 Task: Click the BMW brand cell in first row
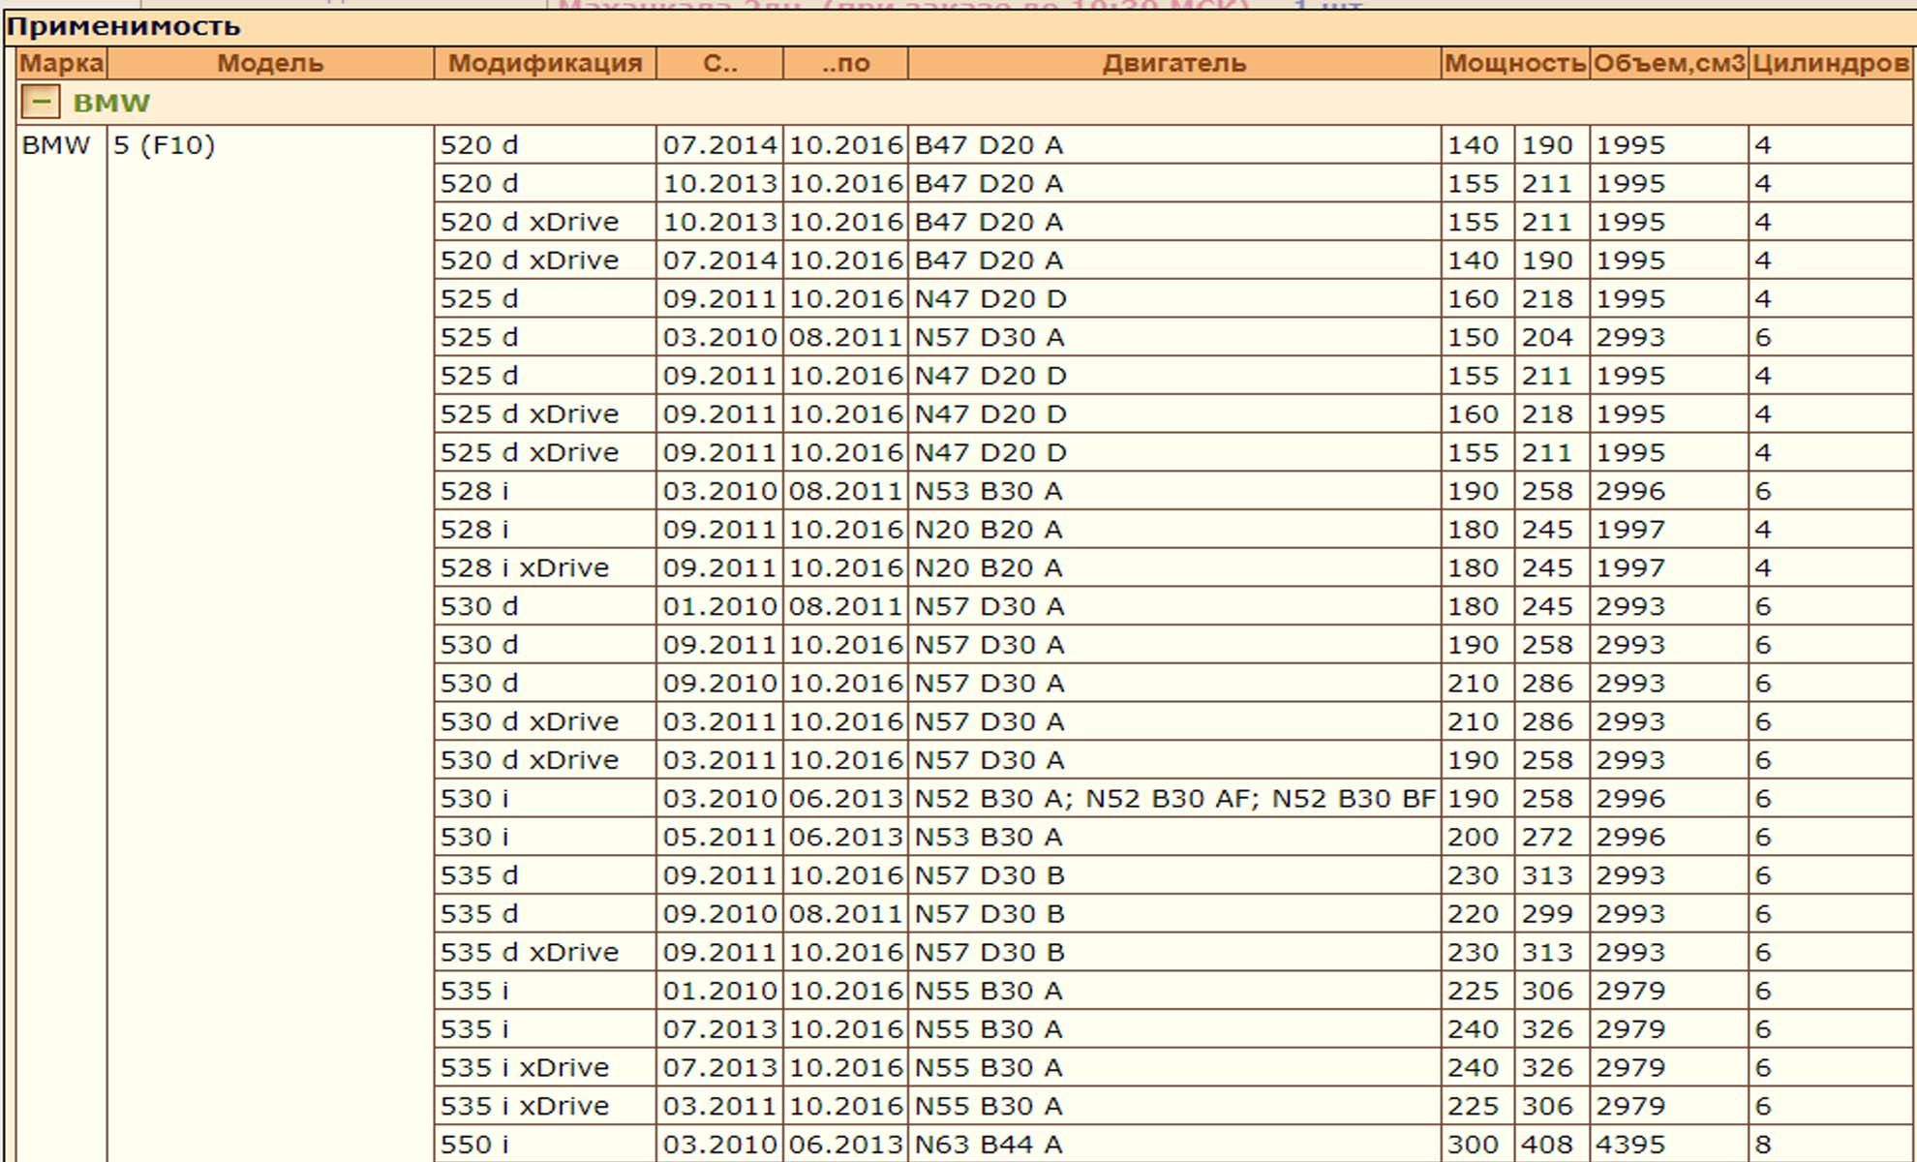[55, 145]
